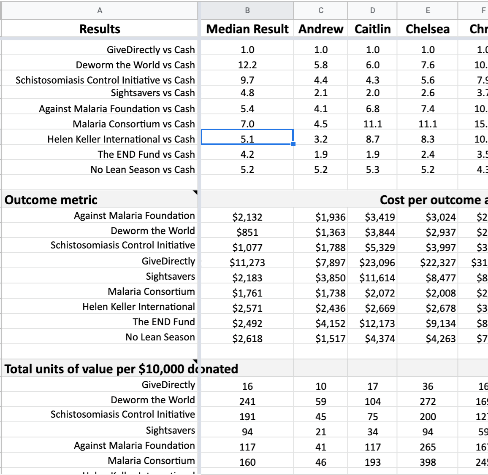Select column E header
This screenshot has width=488, height=475.
(x=428, y=10)
